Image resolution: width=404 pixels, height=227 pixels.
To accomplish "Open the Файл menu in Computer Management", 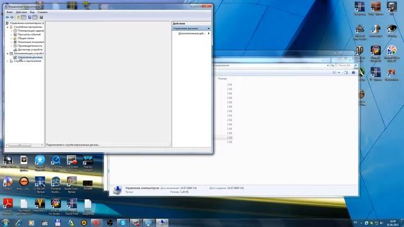I will tap(9, 12).
